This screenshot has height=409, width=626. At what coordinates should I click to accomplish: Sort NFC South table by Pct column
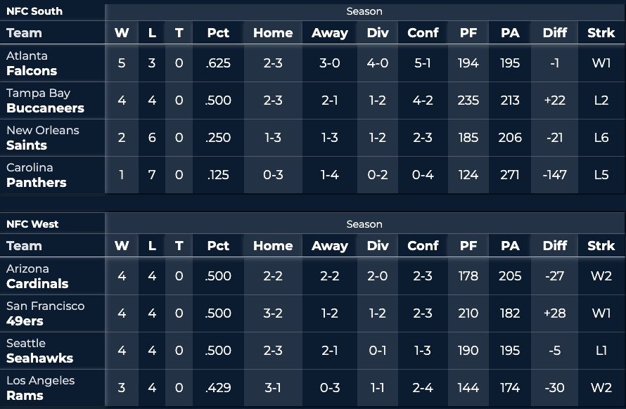(218, 32)
